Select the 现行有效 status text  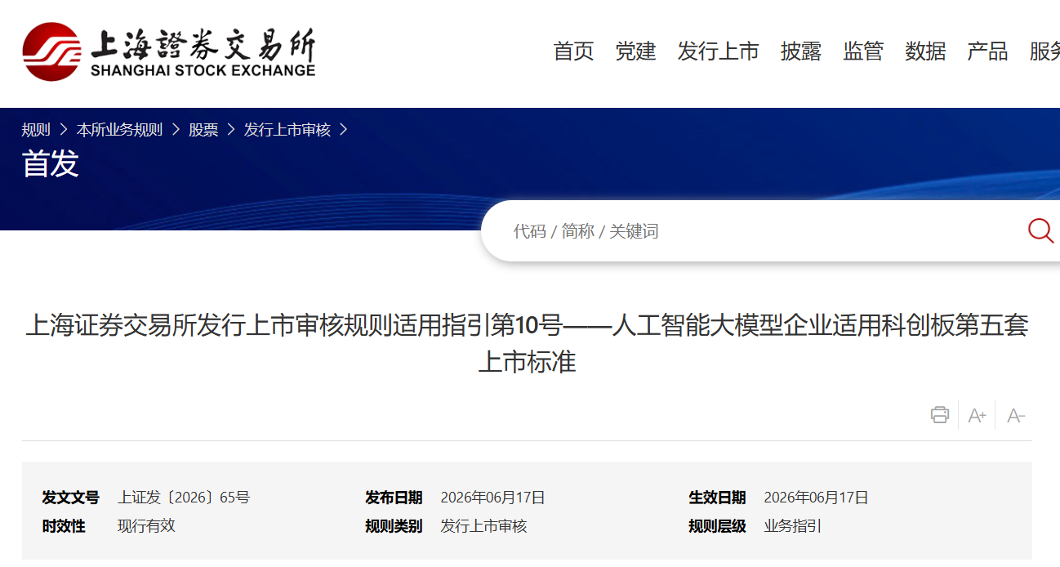[146, 526]
